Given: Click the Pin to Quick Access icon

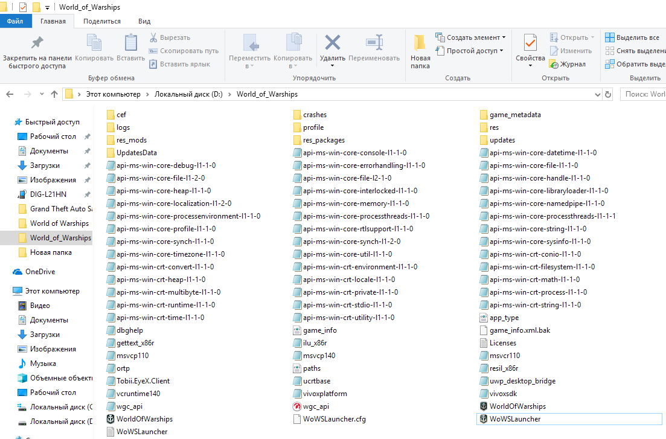Looking at the screenshot, I should (x=37, y=42).
